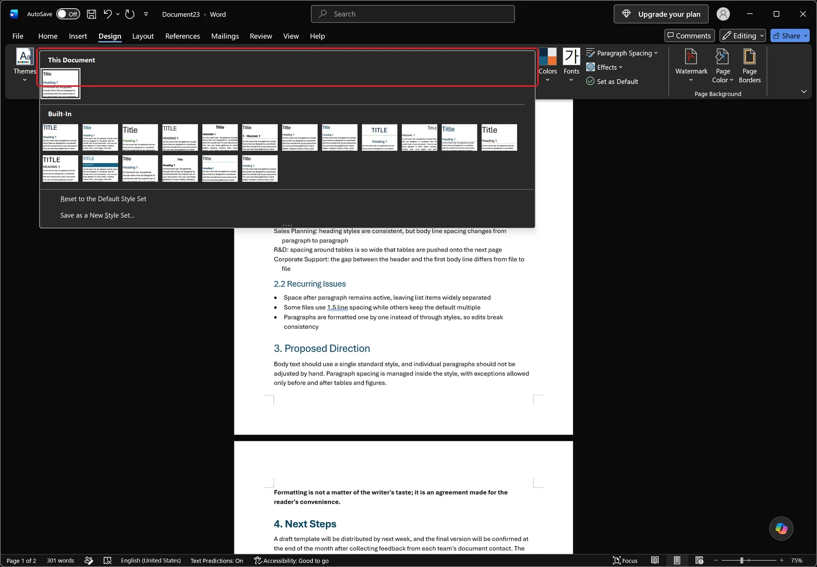
Task: Click the 75% zoom level
Action: 797,560
